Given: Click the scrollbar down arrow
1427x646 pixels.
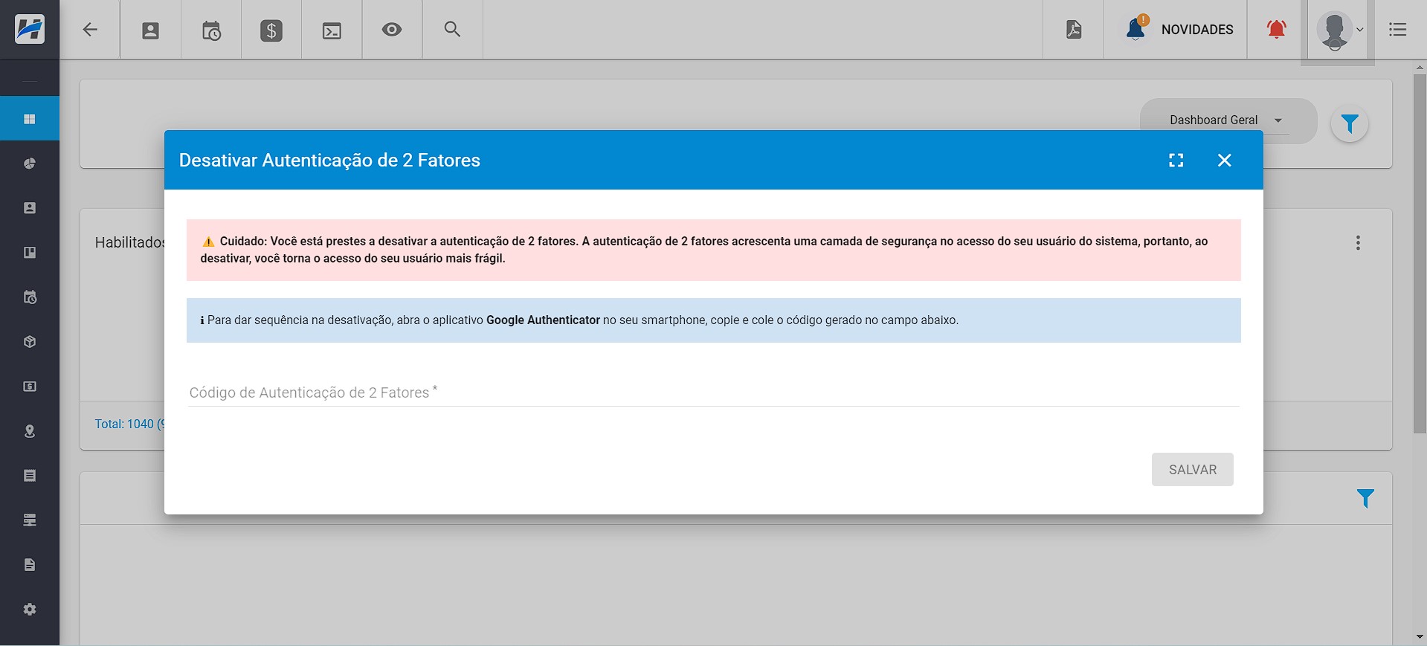Looking at the screenshot, I should click(x=1420, y=637).
